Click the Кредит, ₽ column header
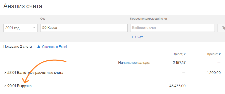Viewport: 225px width, 94px height. click(214, 54)
